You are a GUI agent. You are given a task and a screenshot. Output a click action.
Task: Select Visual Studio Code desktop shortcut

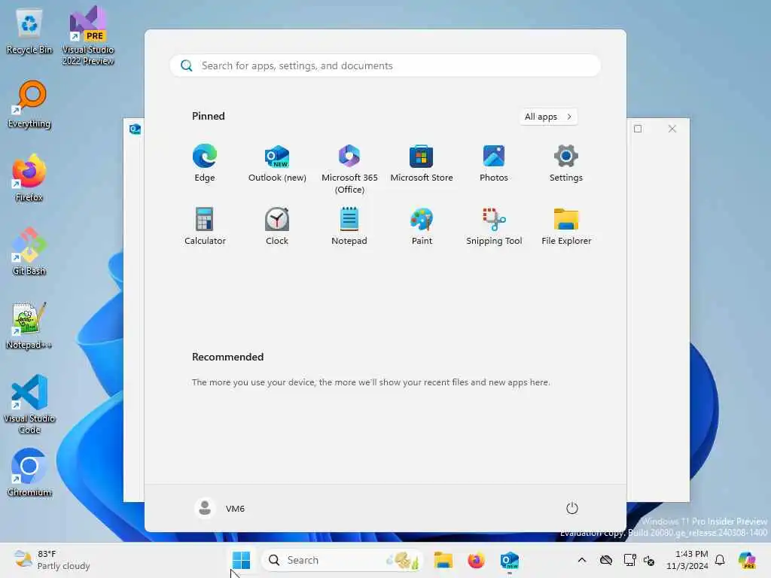(x=29, y=404)
